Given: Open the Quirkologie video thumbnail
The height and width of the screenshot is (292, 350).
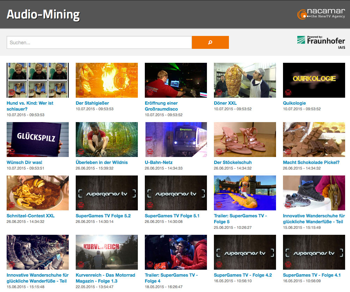Looking at the screenshot, I should tap(314, 80).
